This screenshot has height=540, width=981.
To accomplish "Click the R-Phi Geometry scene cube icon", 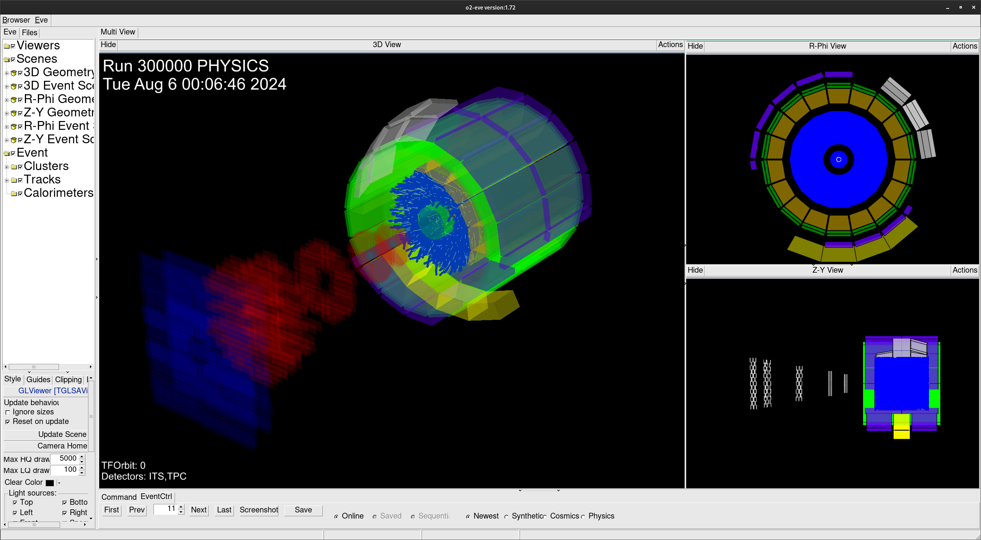I will point(14,100).
